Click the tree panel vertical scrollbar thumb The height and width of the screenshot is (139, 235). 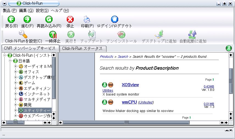[x=54, y=78]
